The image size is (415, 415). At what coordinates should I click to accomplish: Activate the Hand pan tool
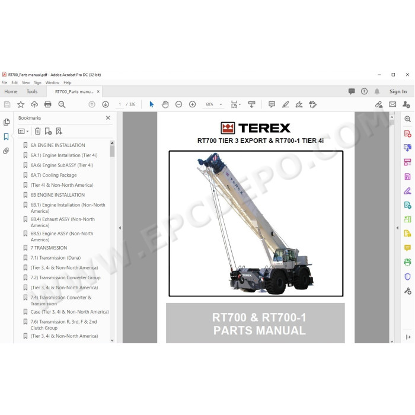click(165, 104)
